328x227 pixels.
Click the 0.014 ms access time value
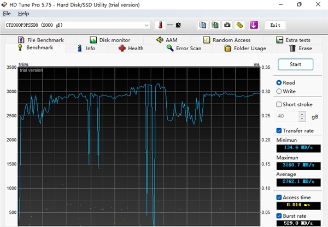coord(298,206)
